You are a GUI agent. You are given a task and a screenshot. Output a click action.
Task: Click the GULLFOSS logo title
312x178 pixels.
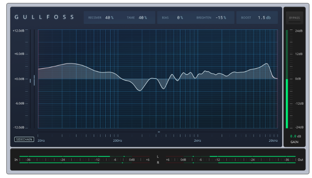pyautogui.click(x=44, y=17)
